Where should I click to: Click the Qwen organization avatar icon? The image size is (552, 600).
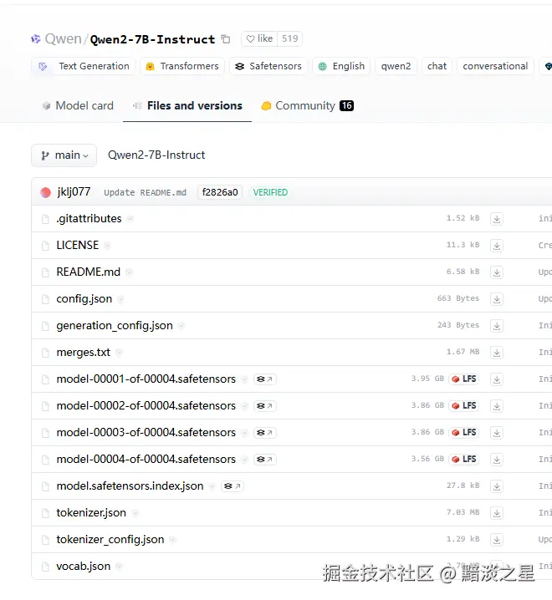(36, 38)
